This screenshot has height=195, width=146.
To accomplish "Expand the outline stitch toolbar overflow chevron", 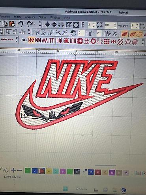I will (17, 40).
